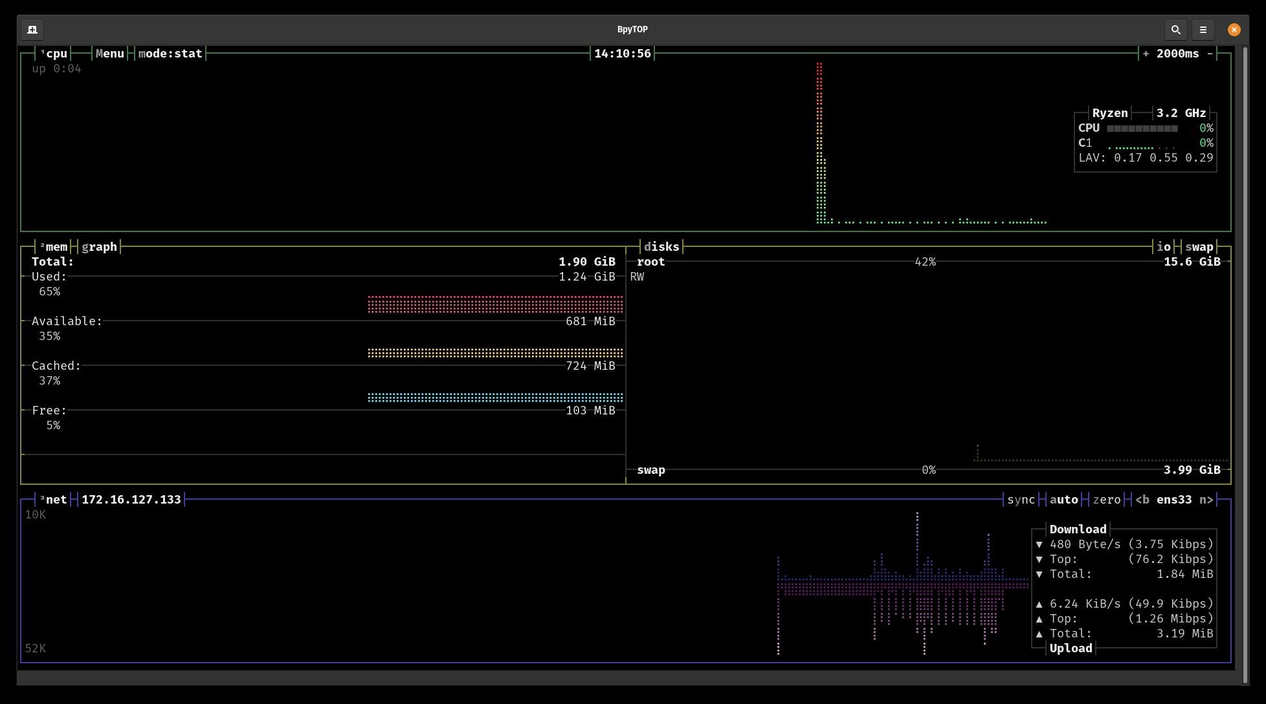The width and height of the screenshot is (1266, 704).
Task: Click the 6.24 KiB/s upload speed
Action: coord(1085,604)
